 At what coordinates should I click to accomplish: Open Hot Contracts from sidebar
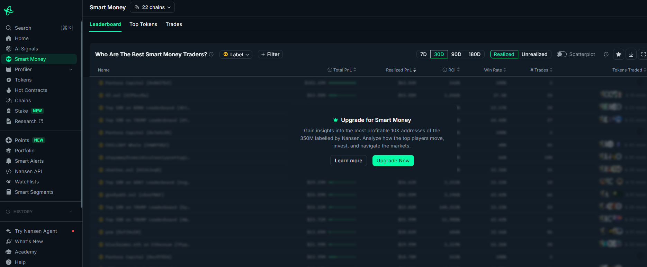click(31, 90)
